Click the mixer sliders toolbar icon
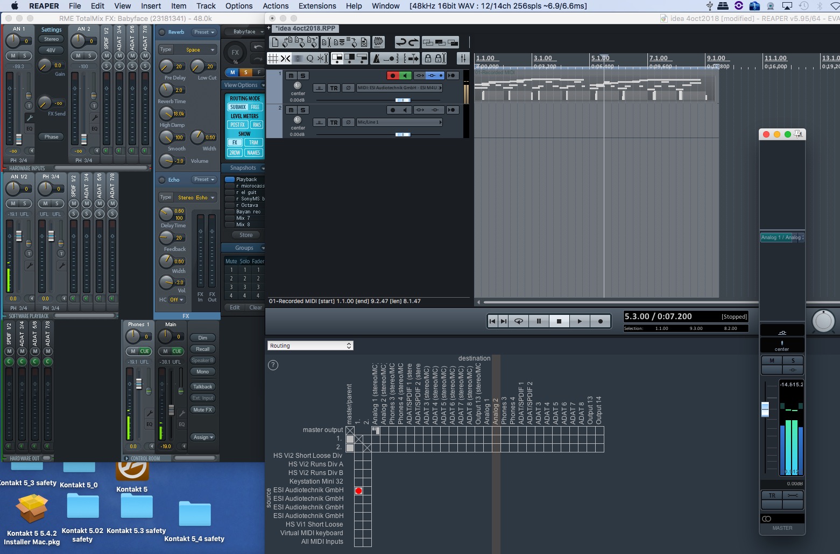The width and height of the screenshot is (840, 554). 463,58
